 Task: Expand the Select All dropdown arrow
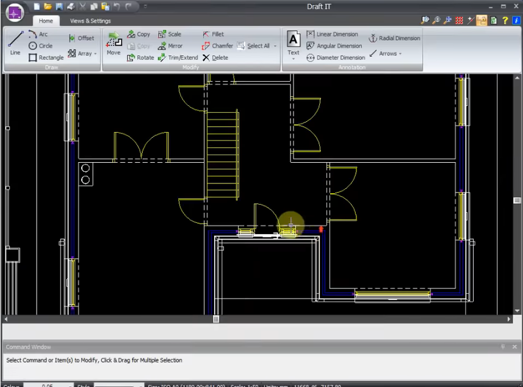point(275,46)
